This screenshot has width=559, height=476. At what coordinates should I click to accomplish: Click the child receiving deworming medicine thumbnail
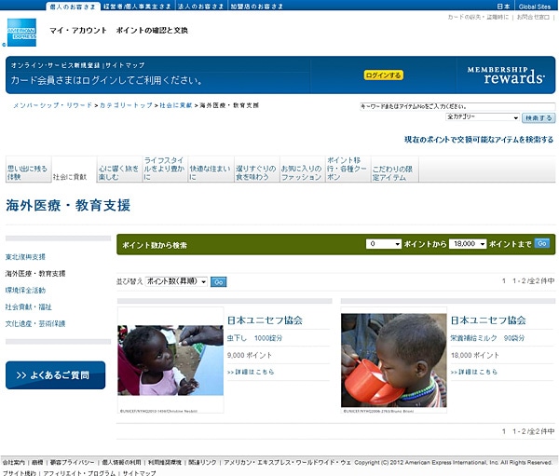pyautogui.click(x=170, y=360)
